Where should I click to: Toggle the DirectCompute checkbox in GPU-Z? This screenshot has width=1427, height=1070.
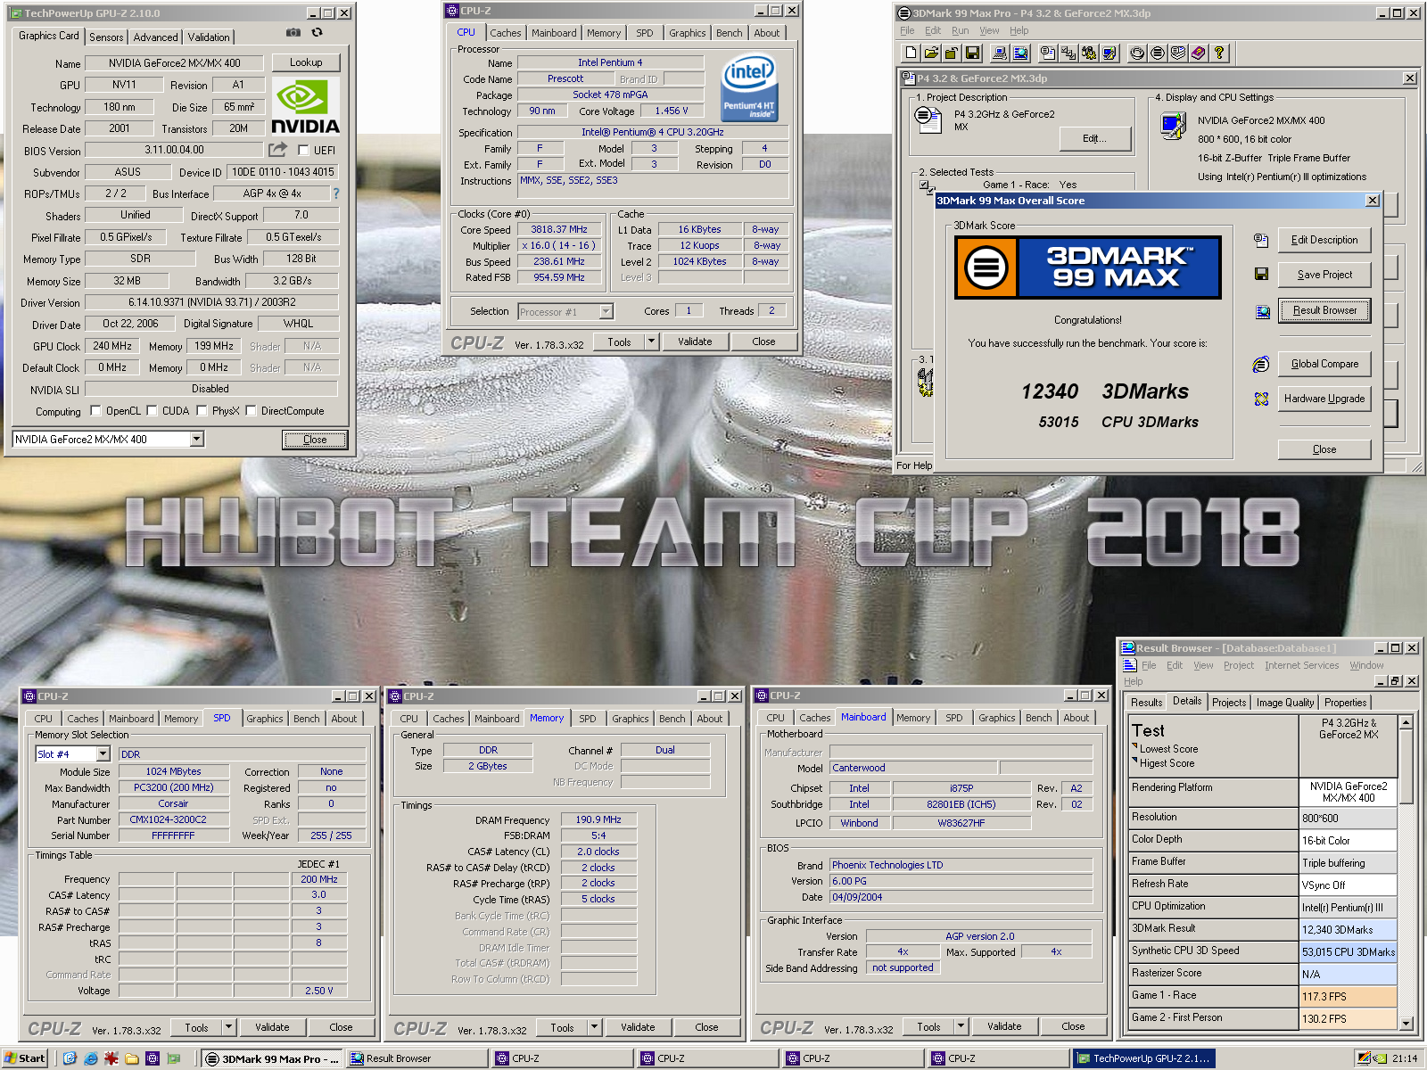pos(252,411)
